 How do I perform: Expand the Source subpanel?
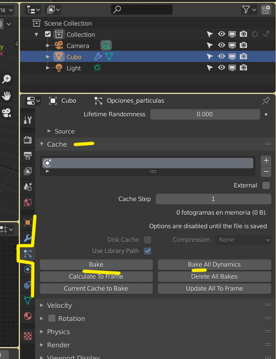(64, 131)
